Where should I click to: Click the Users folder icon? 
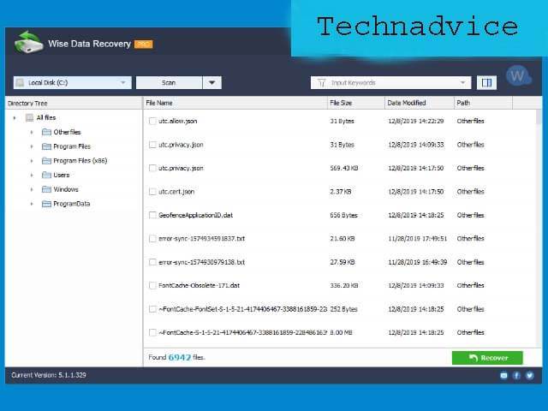point(46,175)
